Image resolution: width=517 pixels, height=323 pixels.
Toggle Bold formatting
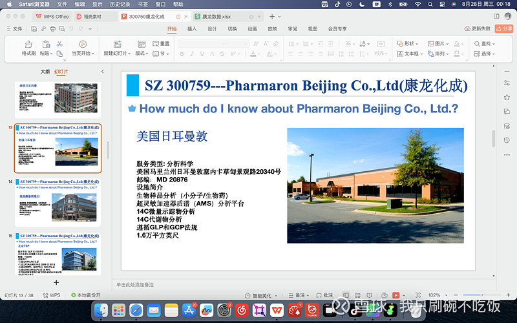click(182, 54)
